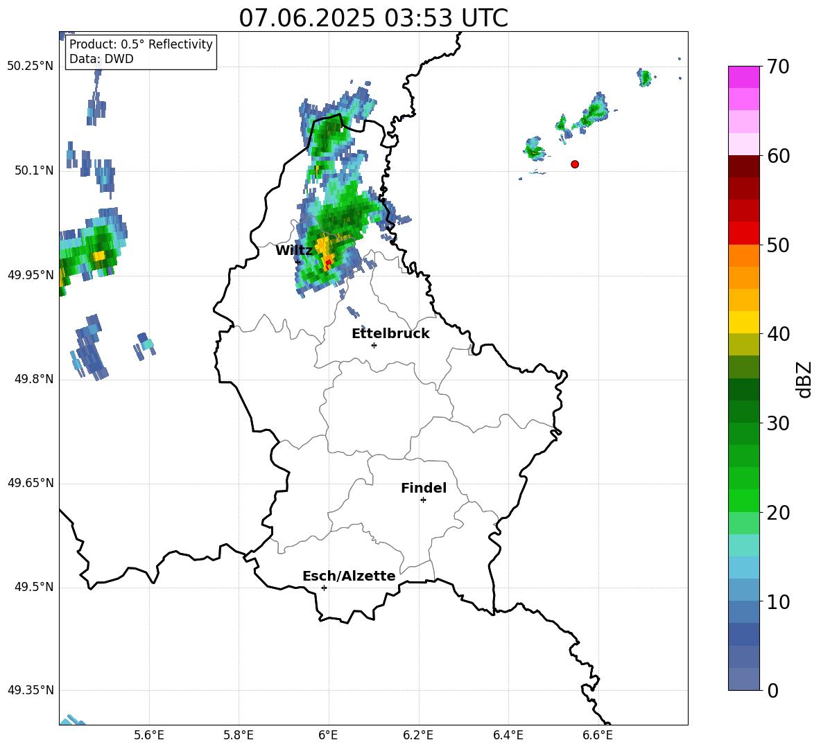Click the 5.8°E longitude label
821x749 pixels.
239,735
